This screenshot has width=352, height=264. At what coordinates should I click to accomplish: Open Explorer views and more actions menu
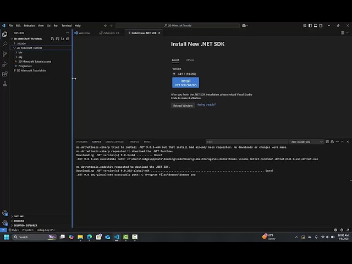tap(67, 33)
